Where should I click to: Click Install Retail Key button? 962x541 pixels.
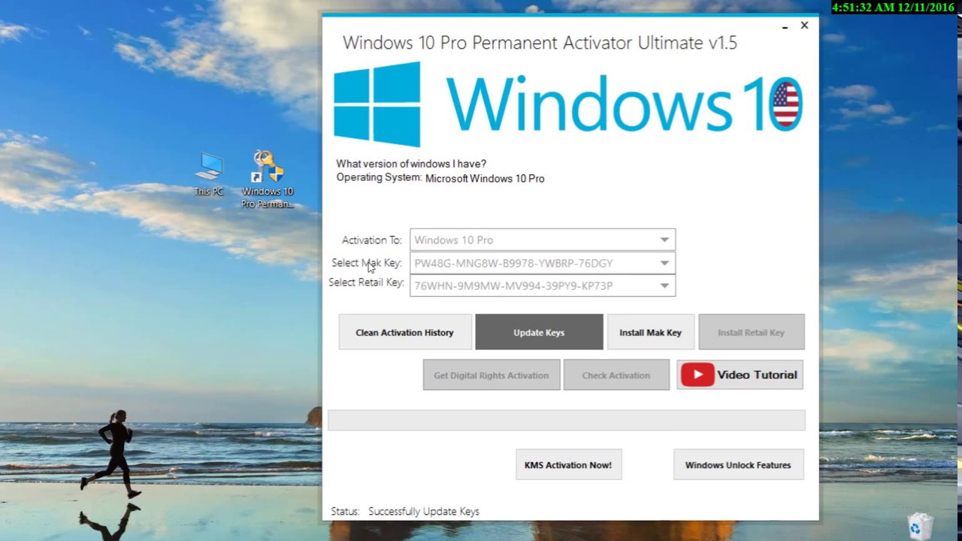coord(752,332)
